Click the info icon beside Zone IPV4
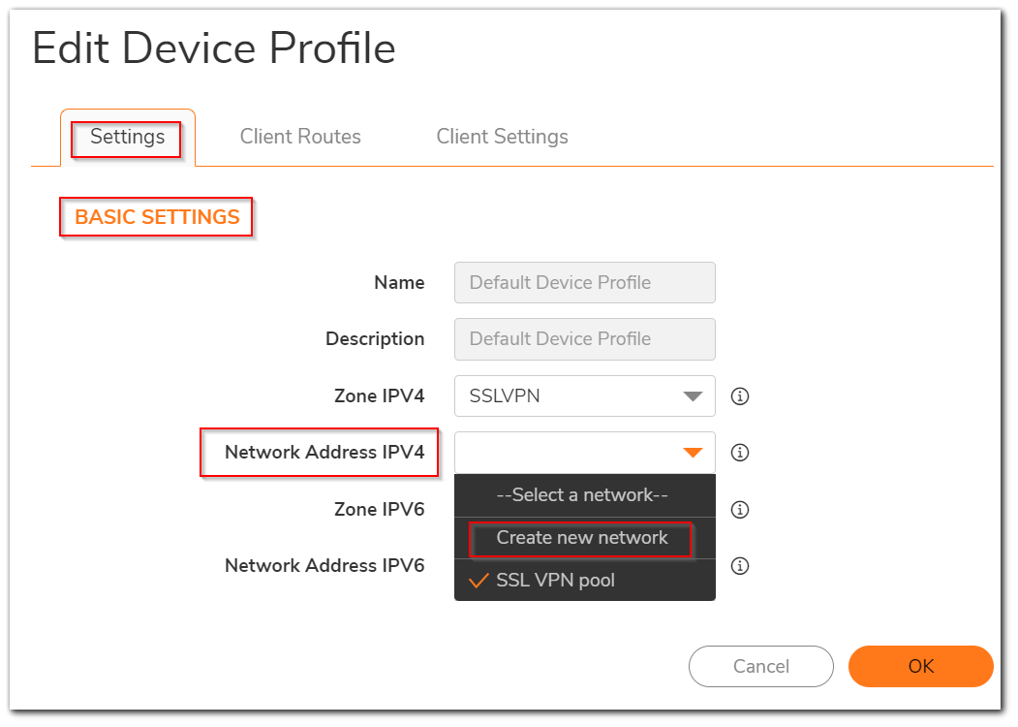This screenshot has height=727, width=1018. click(x=740, y=396)
